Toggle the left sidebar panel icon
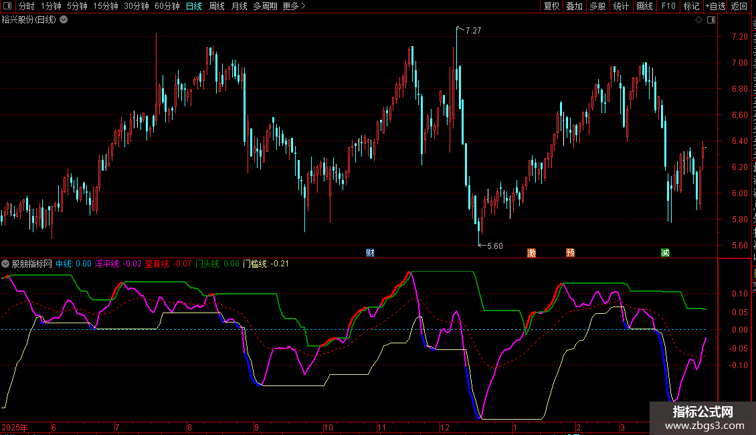The width and height of the screenshot is (756, 435). (7, 7)
